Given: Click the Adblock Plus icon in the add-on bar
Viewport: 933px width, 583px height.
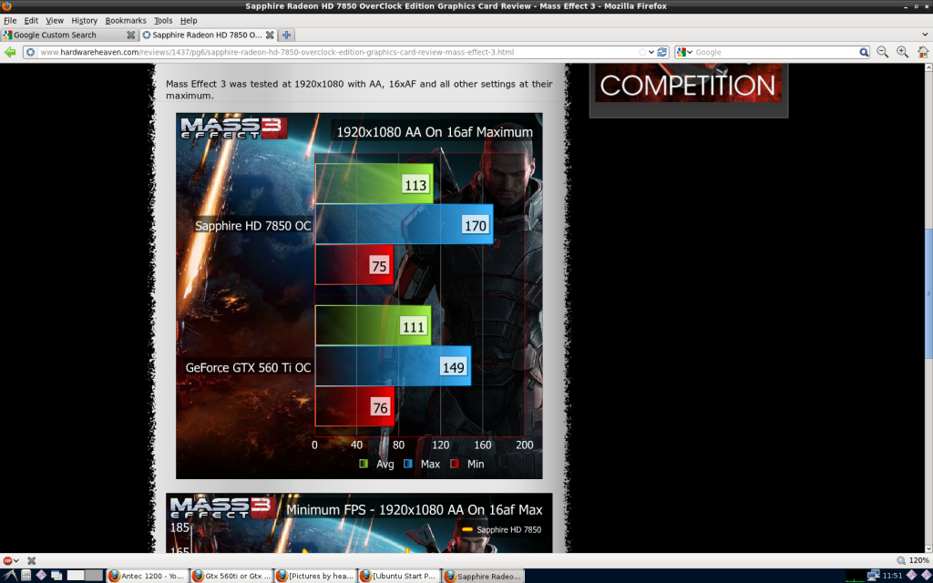Looking at the screenshot, I should [7, 560].
